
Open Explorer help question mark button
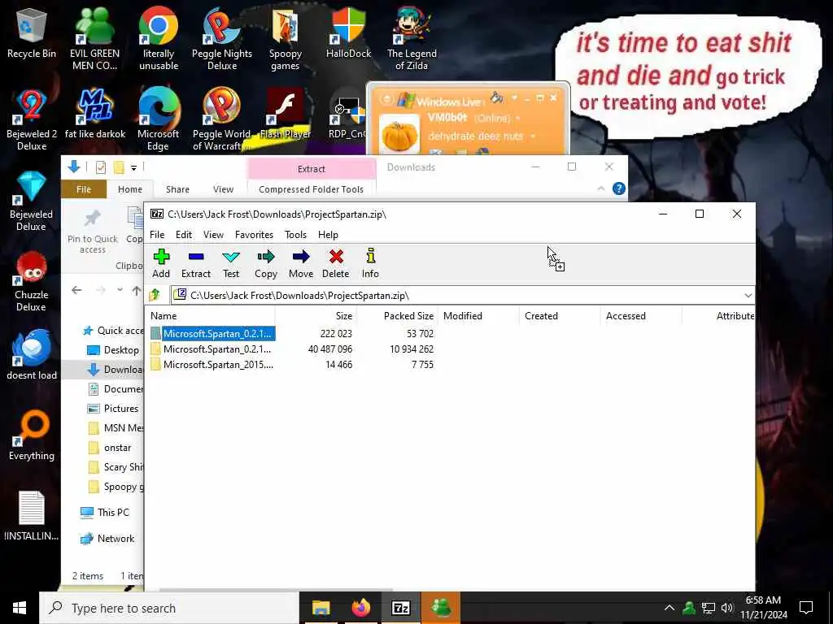pos(618,188)
